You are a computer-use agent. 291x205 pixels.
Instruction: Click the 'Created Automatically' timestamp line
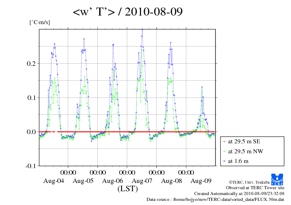(x=239, y=194)
